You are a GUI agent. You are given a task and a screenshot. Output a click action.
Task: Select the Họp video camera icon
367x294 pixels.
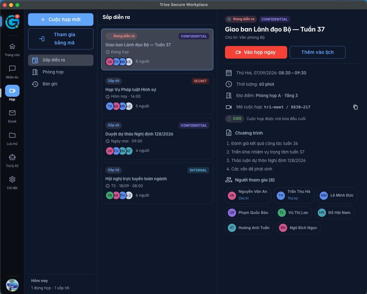[x=12, y=91]
